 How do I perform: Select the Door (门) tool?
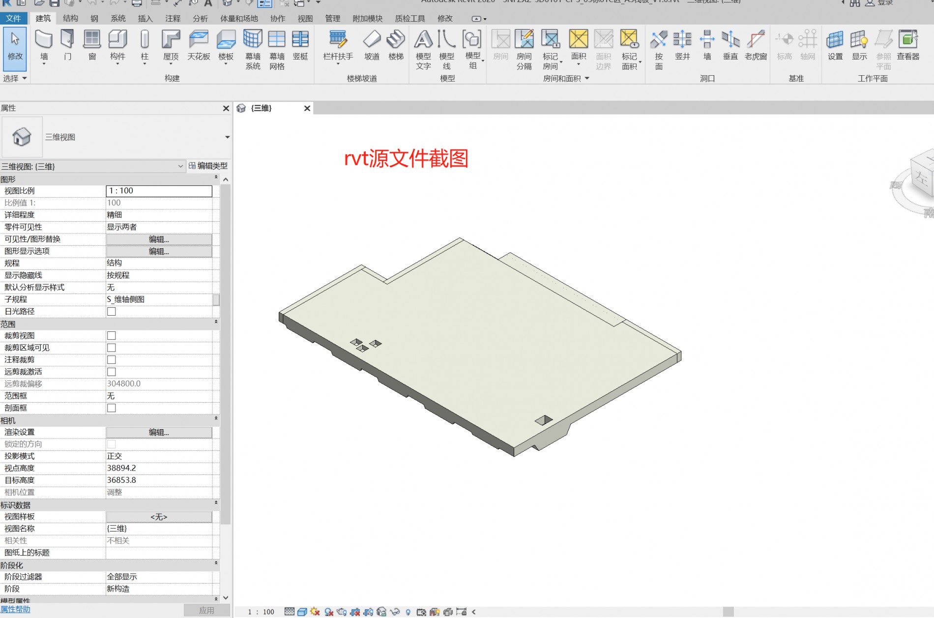pos(67,46)
